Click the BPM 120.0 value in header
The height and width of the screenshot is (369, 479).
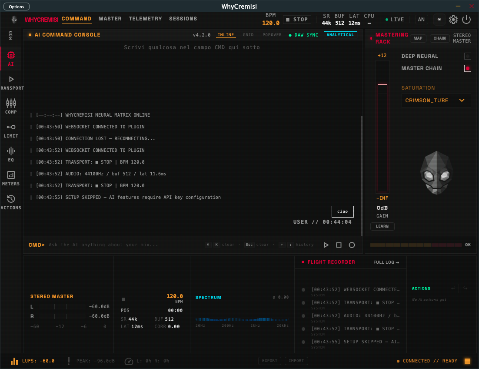point(271,23)
